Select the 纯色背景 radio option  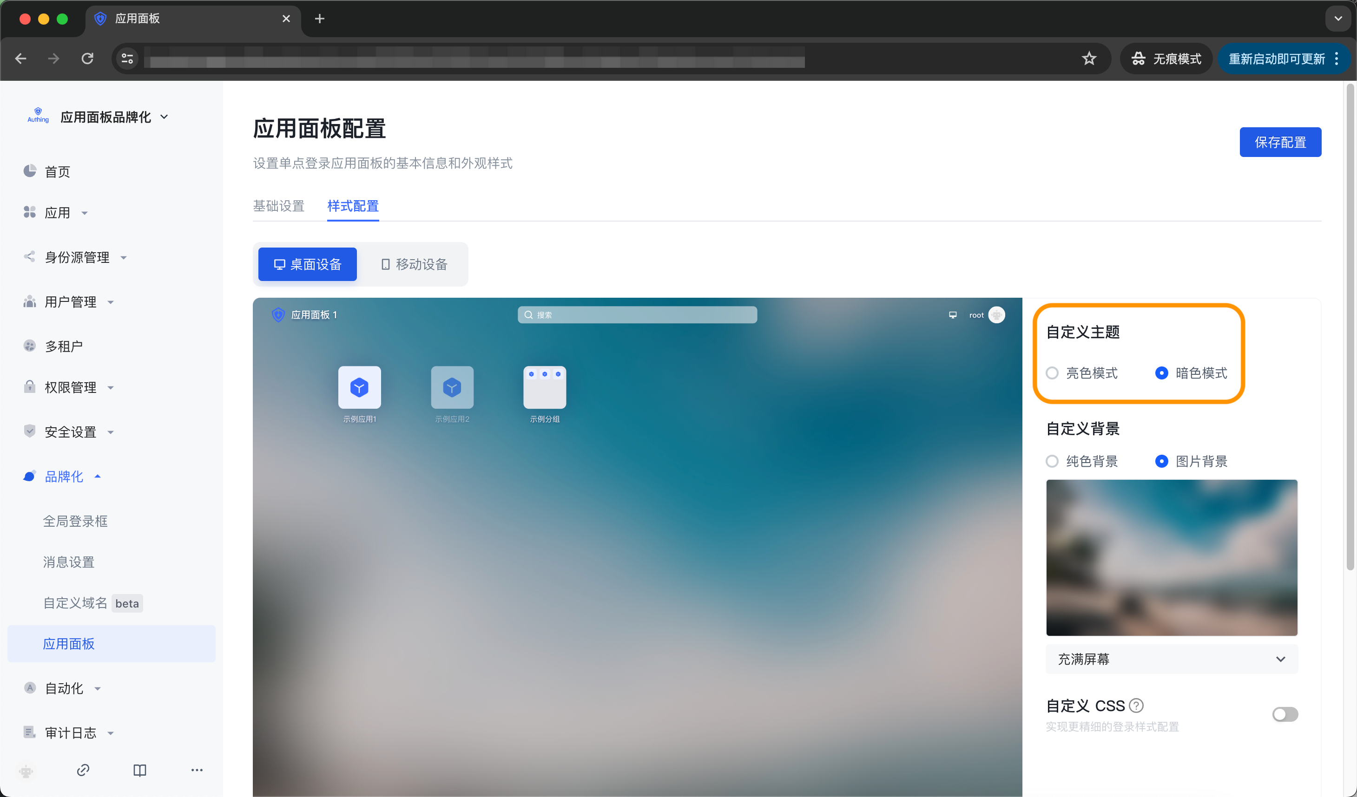pyautogui.click(x=1052, y=461)
